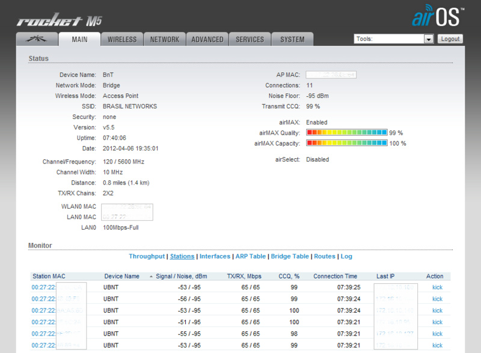Select the Stations monitor link
This screenshot has width=481, height=353.
click(182, 256)
